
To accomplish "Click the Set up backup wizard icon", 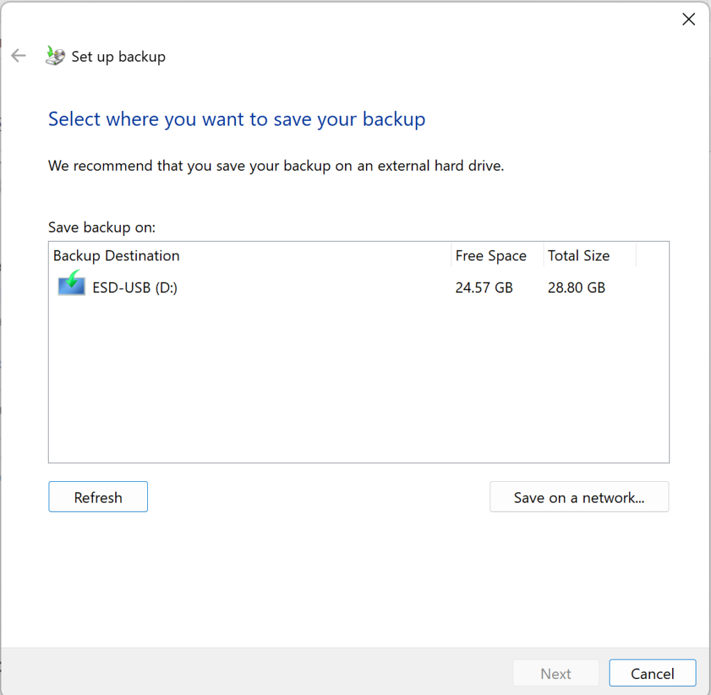I will pyautogui.click(x=55, y=56).
